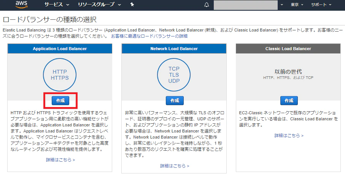This screenshot has height=175, width=345.
Task: Click the pin shortcut icon in navbar
Action: [132, 5]
